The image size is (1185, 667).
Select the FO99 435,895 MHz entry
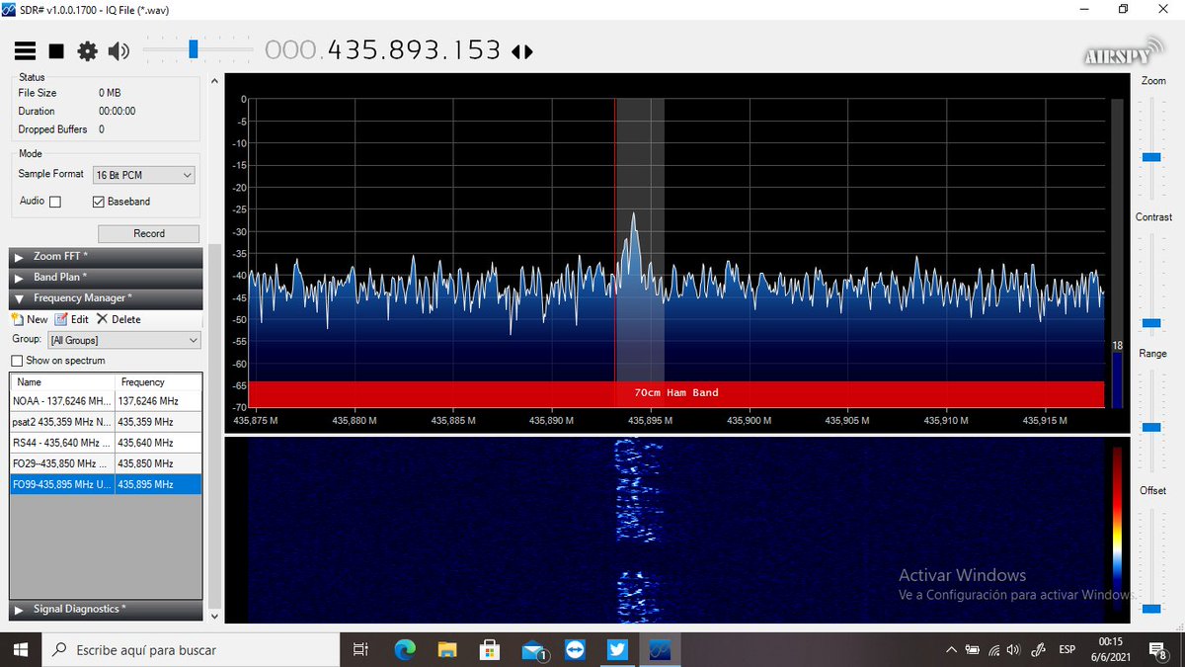pos(106,484)
